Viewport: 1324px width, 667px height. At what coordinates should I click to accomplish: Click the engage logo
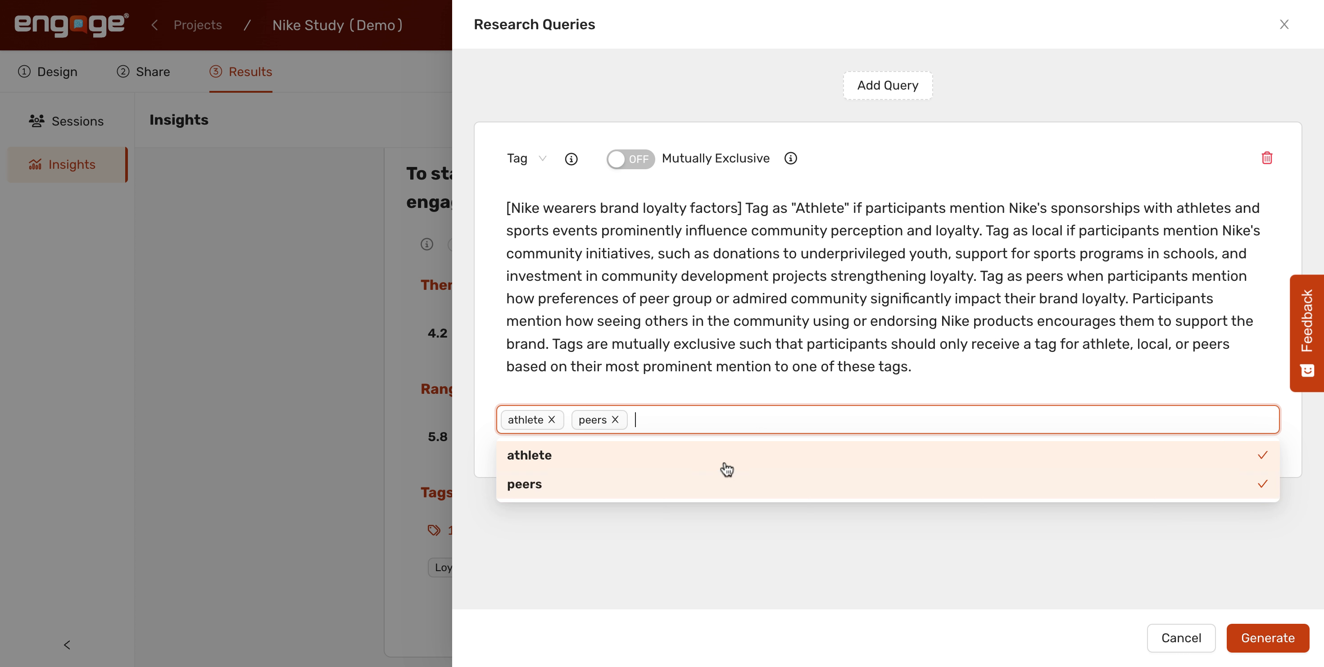72,25
